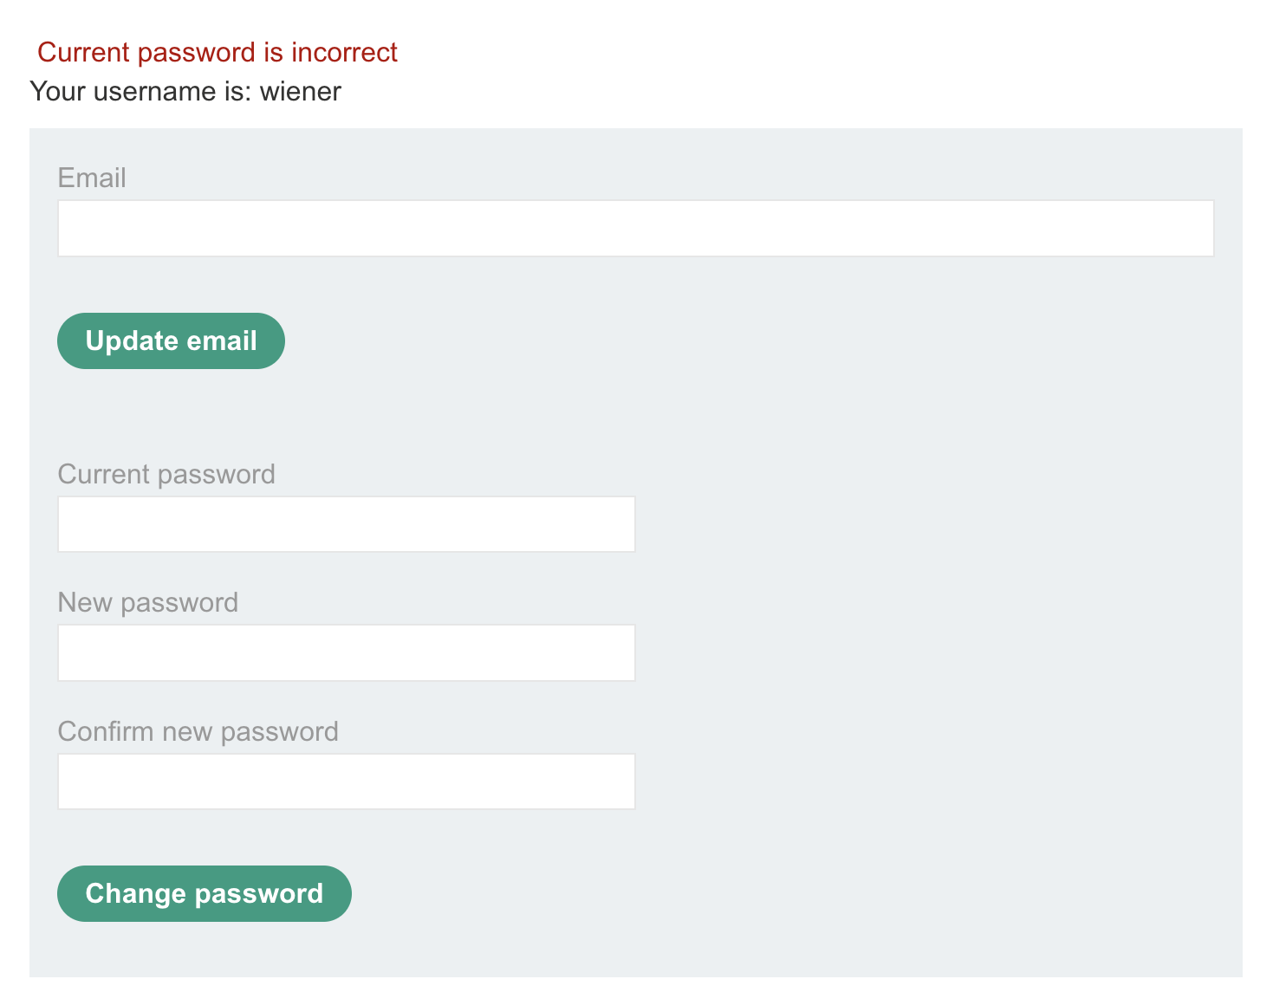
Task: Click the word 'New' in New password label
Action: pyautogui.click(x=85, y=602)
